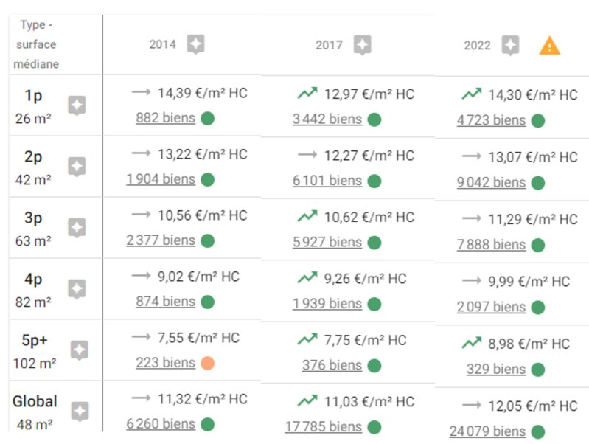This screenshot has width=589, height=444.
Task: Click the orange warning triangle icon
Action: 549,46
